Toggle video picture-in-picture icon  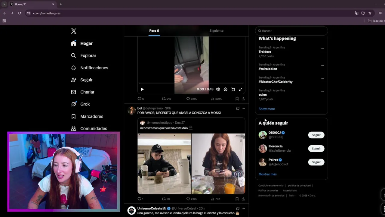coord(233,89)
